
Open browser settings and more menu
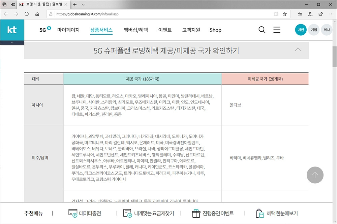click(x=331, y=14)
